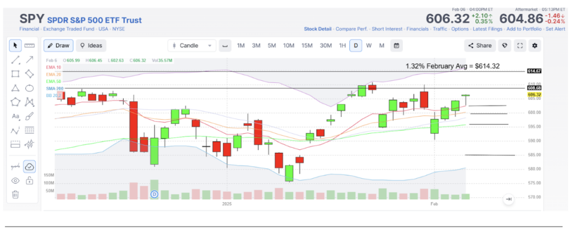Viewport: 573px width, 233px height.
Task: Switch to 1H timeframe
Action: (342, 46)
